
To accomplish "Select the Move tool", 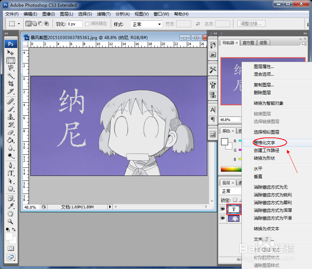I will click(x=11, y=53).
